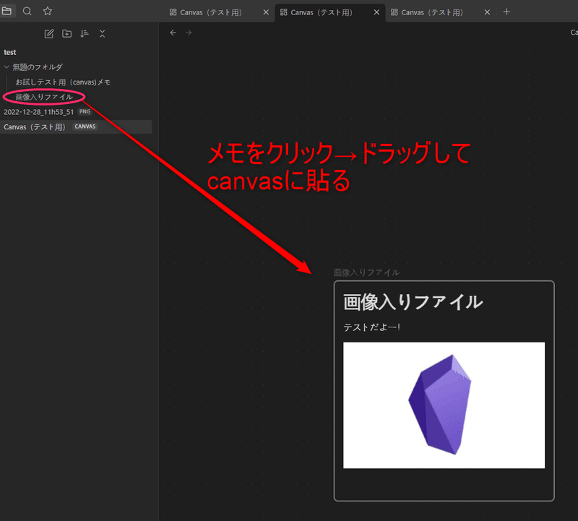578x521 pixels.
Task: Click the 画像入りファイル heading inside the card
Action: (413, 302)
